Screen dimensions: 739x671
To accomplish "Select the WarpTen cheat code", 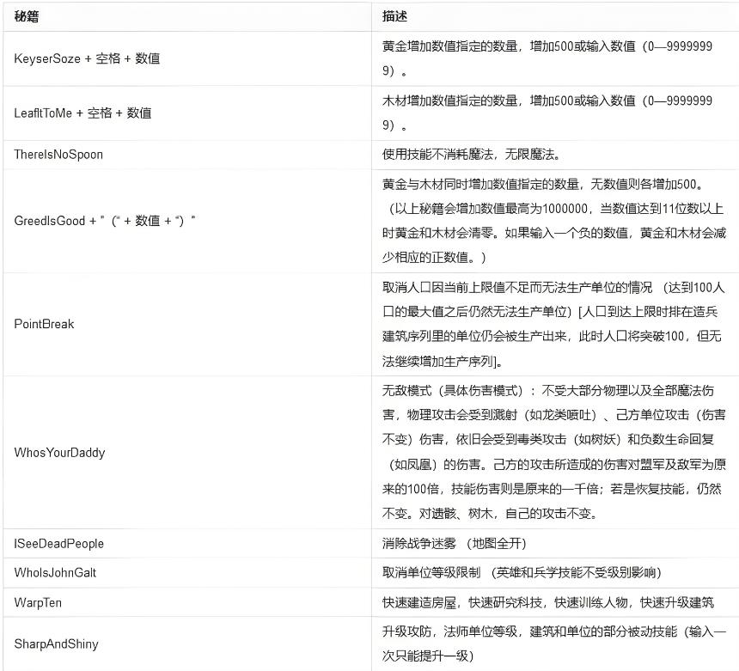I will point(38,602).
